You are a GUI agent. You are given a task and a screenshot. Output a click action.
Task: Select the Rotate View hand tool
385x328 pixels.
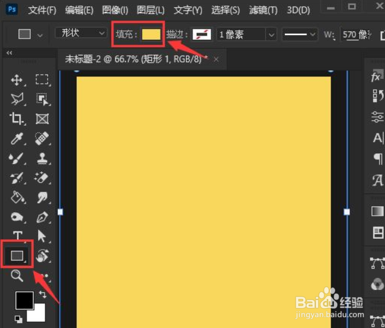[42, 256]
